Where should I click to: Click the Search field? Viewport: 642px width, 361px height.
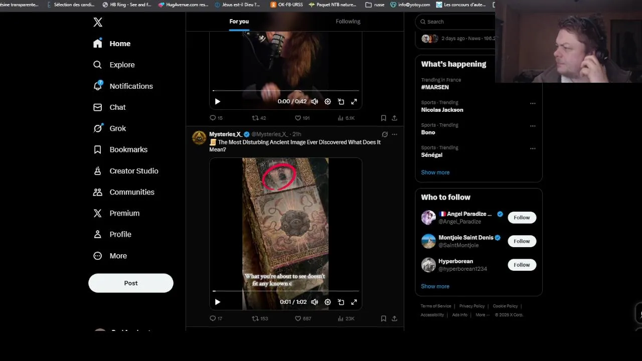[x=455, y=22]
